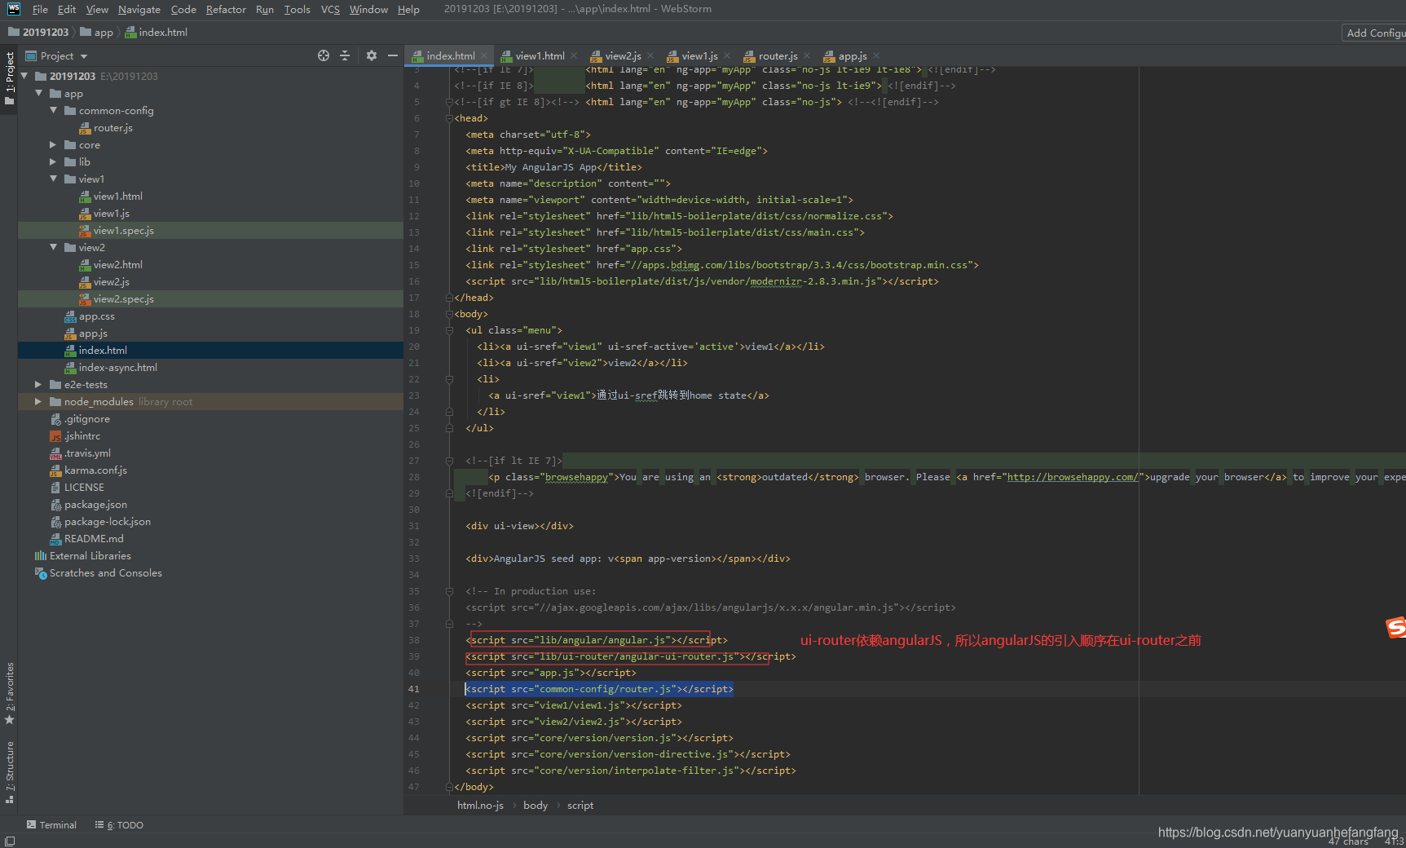Select README.md file
Screen dimensions: 1406x848
tap(94, 539)
